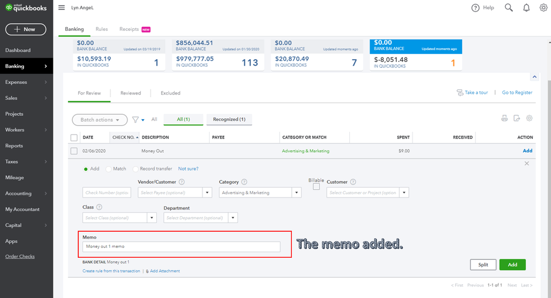Expand the Category dropdown arrow
551x298 pixels.
pyautogui.click(x=297, y=193)
